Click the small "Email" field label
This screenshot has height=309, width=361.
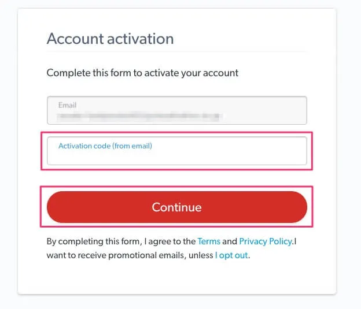click(x=67, y=105)
